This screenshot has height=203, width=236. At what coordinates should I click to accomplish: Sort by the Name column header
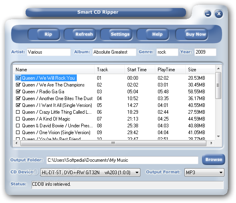(x=54, y=70)
